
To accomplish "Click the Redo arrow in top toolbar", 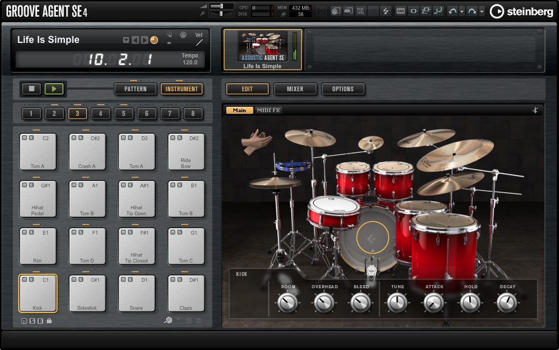I will [x=472, y=11].
